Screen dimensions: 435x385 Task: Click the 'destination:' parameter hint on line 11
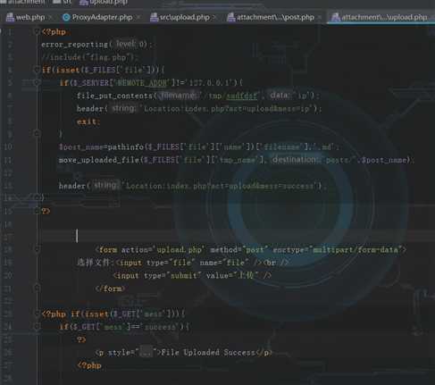coord(294,160)
